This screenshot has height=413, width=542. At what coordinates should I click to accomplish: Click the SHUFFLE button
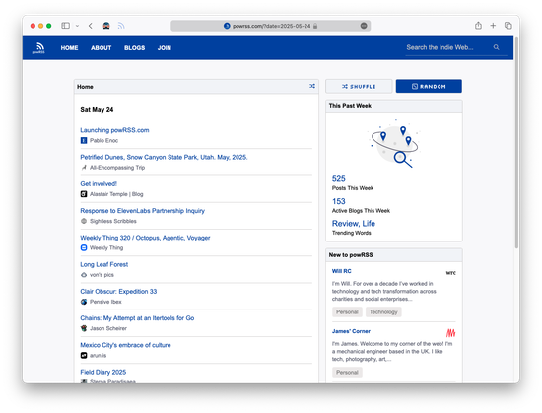(359, 87)
